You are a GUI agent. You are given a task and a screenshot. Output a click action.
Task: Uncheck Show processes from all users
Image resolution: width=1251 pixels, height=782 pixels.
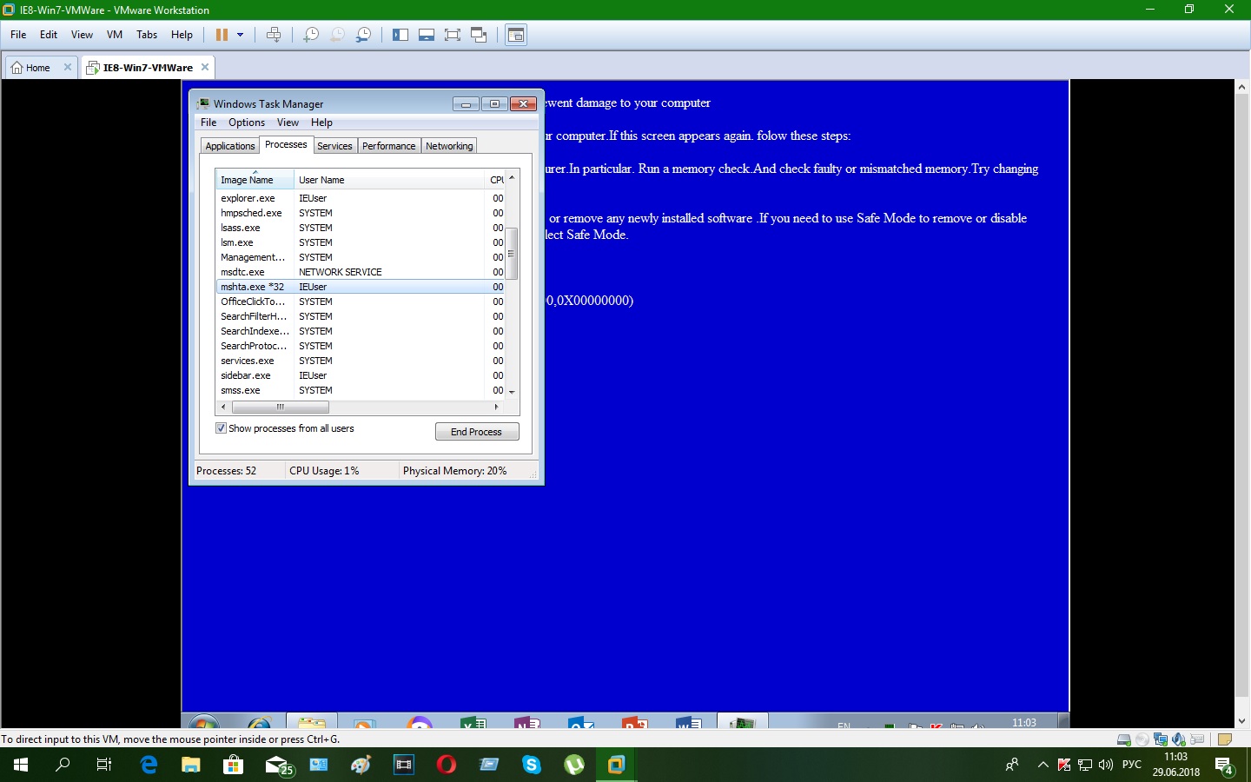pos(221,428)
